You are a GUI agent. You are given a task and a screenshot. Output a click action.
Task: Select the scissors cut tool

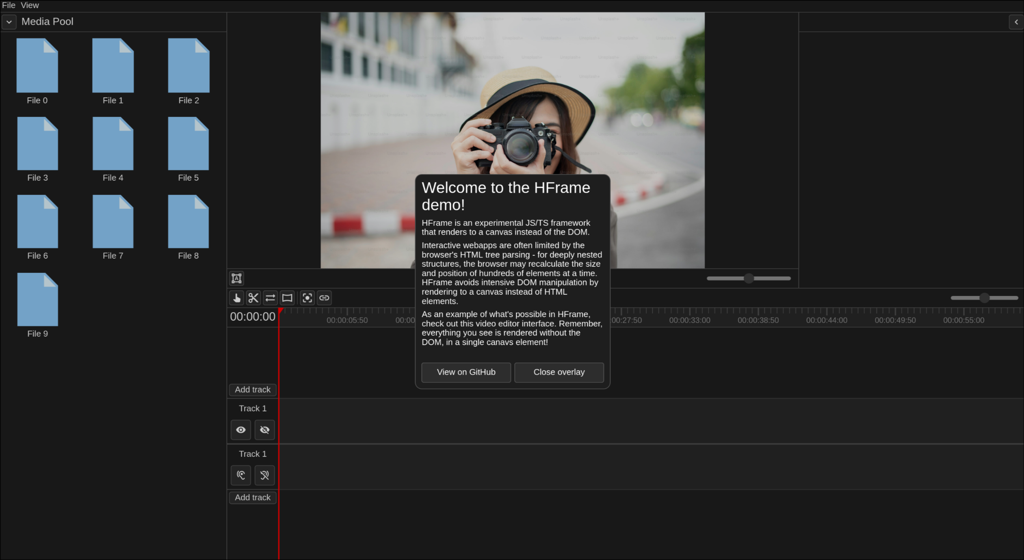coord(253,298)
